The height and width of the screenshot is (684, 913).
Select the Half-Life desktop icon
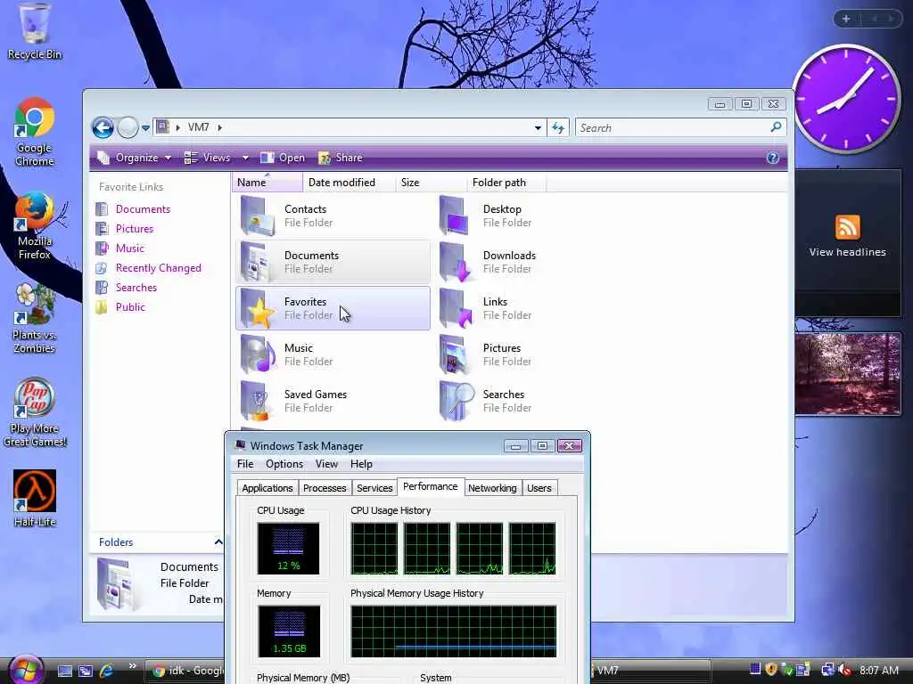(x=35, y=498)
